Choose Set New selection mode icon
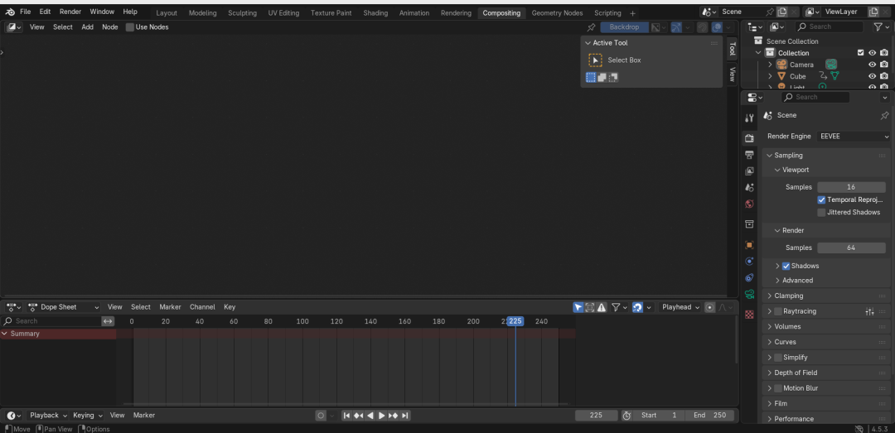This screenshot has width=895, height=433. tap(591, 78)
